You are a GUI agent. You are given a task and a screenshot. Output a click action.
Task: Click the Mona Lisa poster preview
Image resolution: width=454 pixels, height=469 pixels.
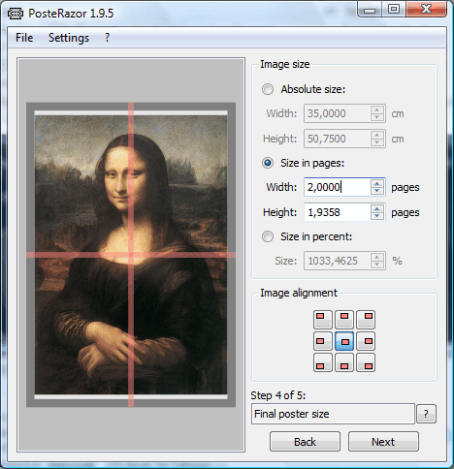click(131, 255)
